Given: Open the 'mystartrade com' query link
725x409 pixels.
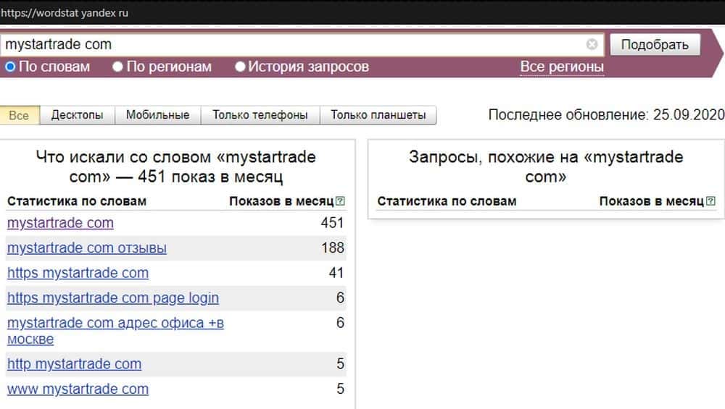Looking at the screenshot, I should tap(60, 223).
